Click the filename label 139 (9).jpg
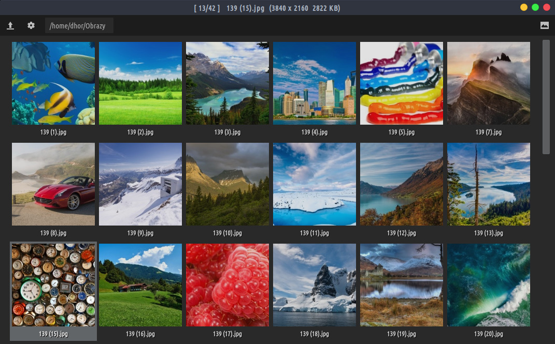The image size is (555, 344). [x=140, y=233]
